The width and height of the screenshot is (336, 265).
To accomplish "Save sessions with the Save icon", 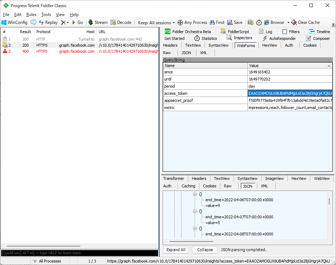I will pos(235,22).
